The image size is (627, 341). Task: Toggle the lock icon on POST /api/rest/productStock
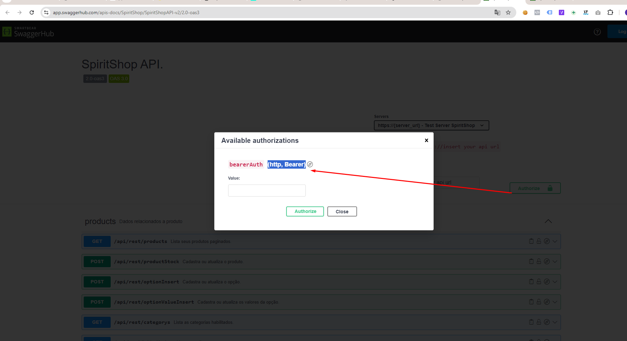pyautogui.click(x=539, y=261)
